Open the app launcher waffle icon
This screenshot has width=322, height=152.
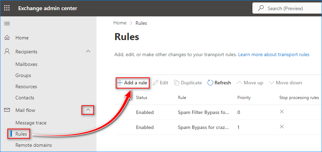[7, 8]
